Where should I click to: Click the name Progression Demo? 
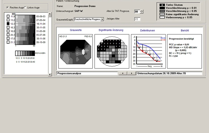click(85, 6)
